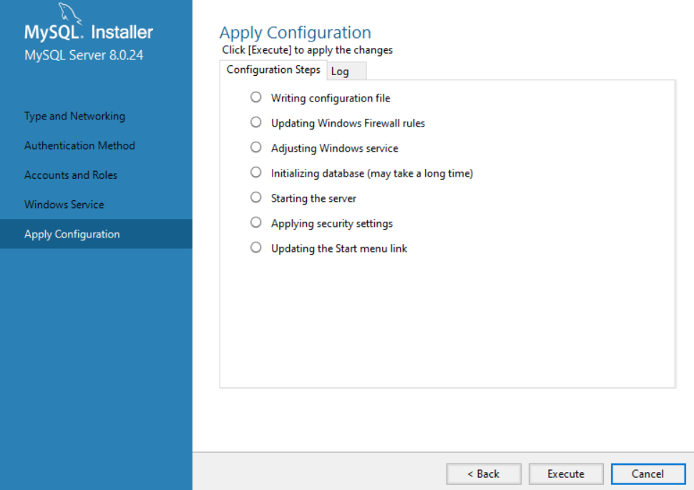The image size is (694, 490).
Task: Click the Execute button
Action: (x=566, y=474)
